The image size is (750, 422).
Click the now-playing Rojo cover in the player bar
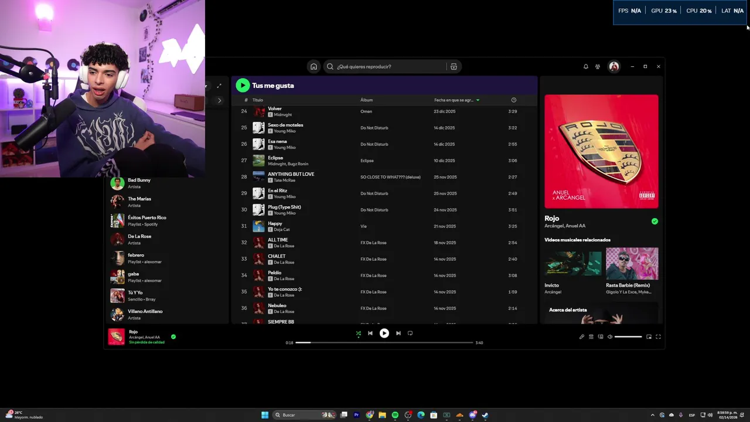click(x=117, y=336)
